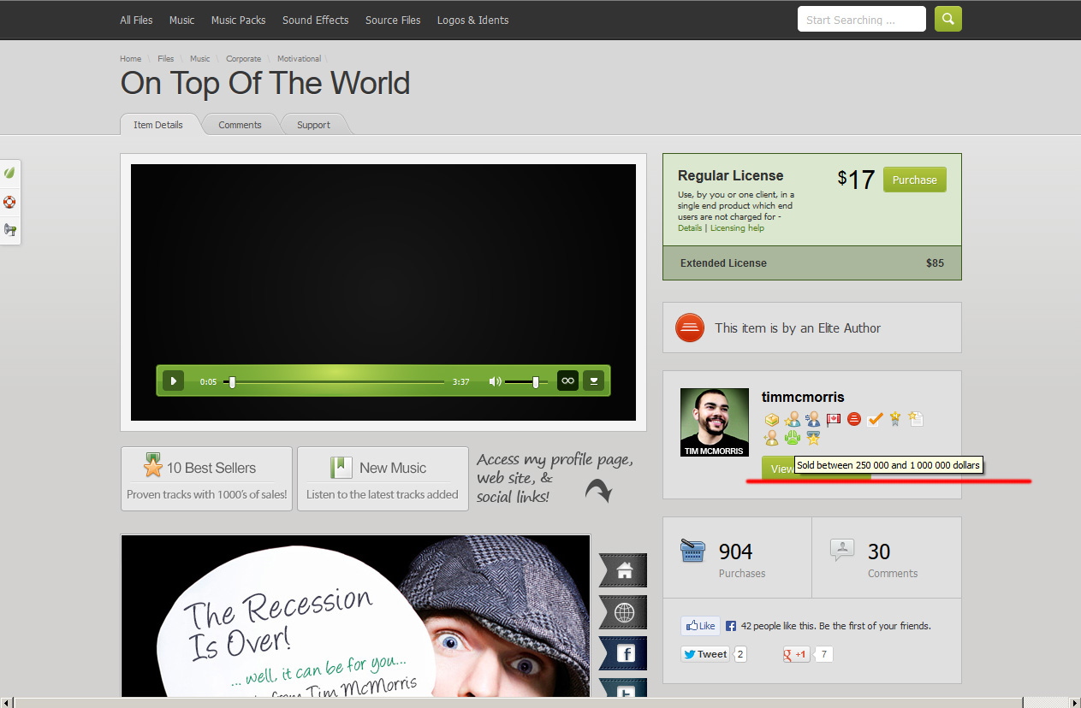1081x708 pixels.
Task: Open the Licensing help link
Action: tap(737, 228)
